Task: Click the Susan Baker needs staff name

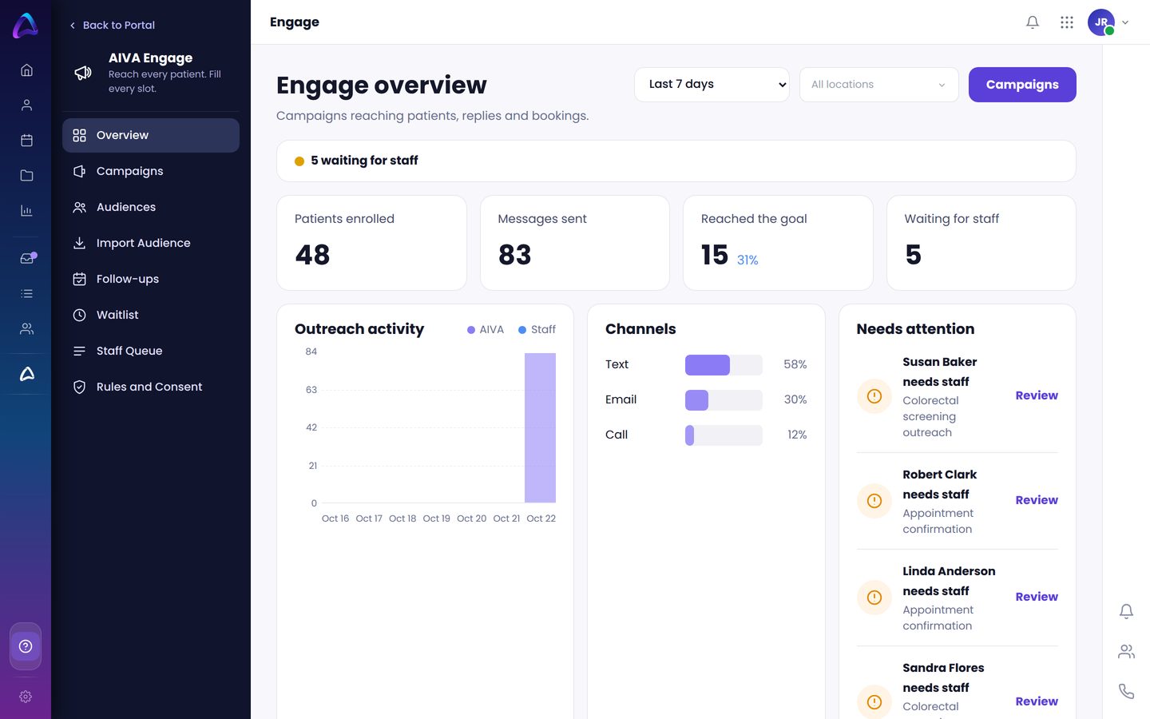Action: (940, 371)
